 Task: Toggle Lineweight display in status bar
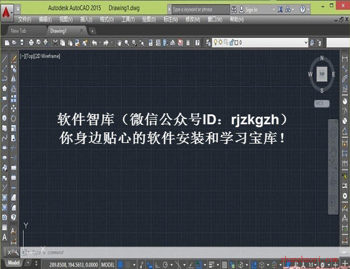211,265
